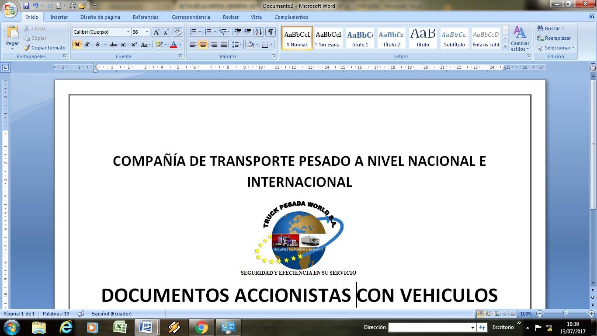Toggle italic (K) formatting
The width and height of the screenshot is (597, 336).
87,45
